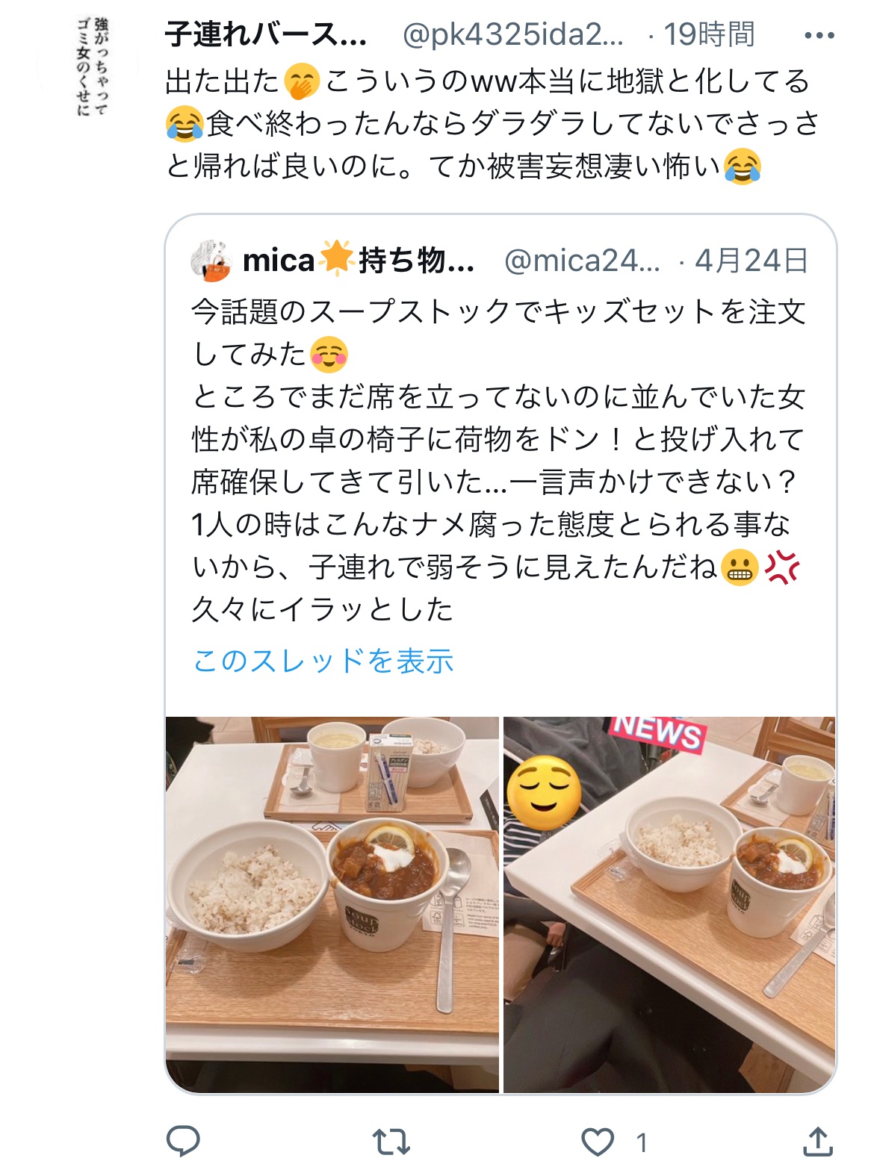Like the tweet with the heart icon
874x1164 pixels.
(x=598, y=1142)
